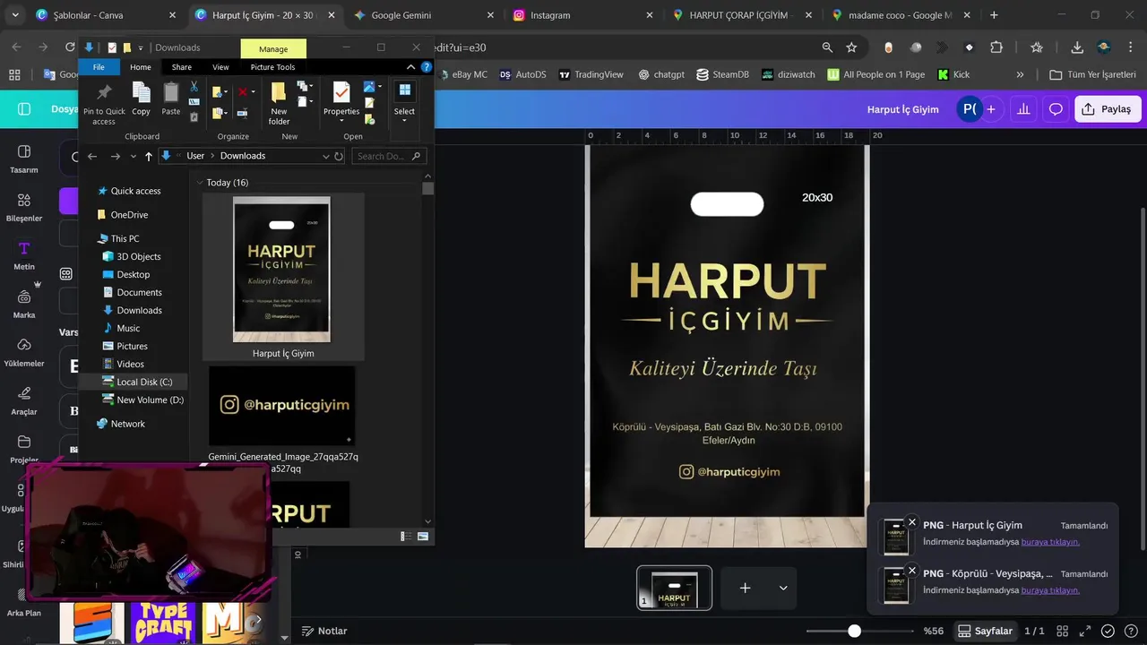
Task: Open Araçlar tools panel in Canva
Action: click(x=24, y=400)
